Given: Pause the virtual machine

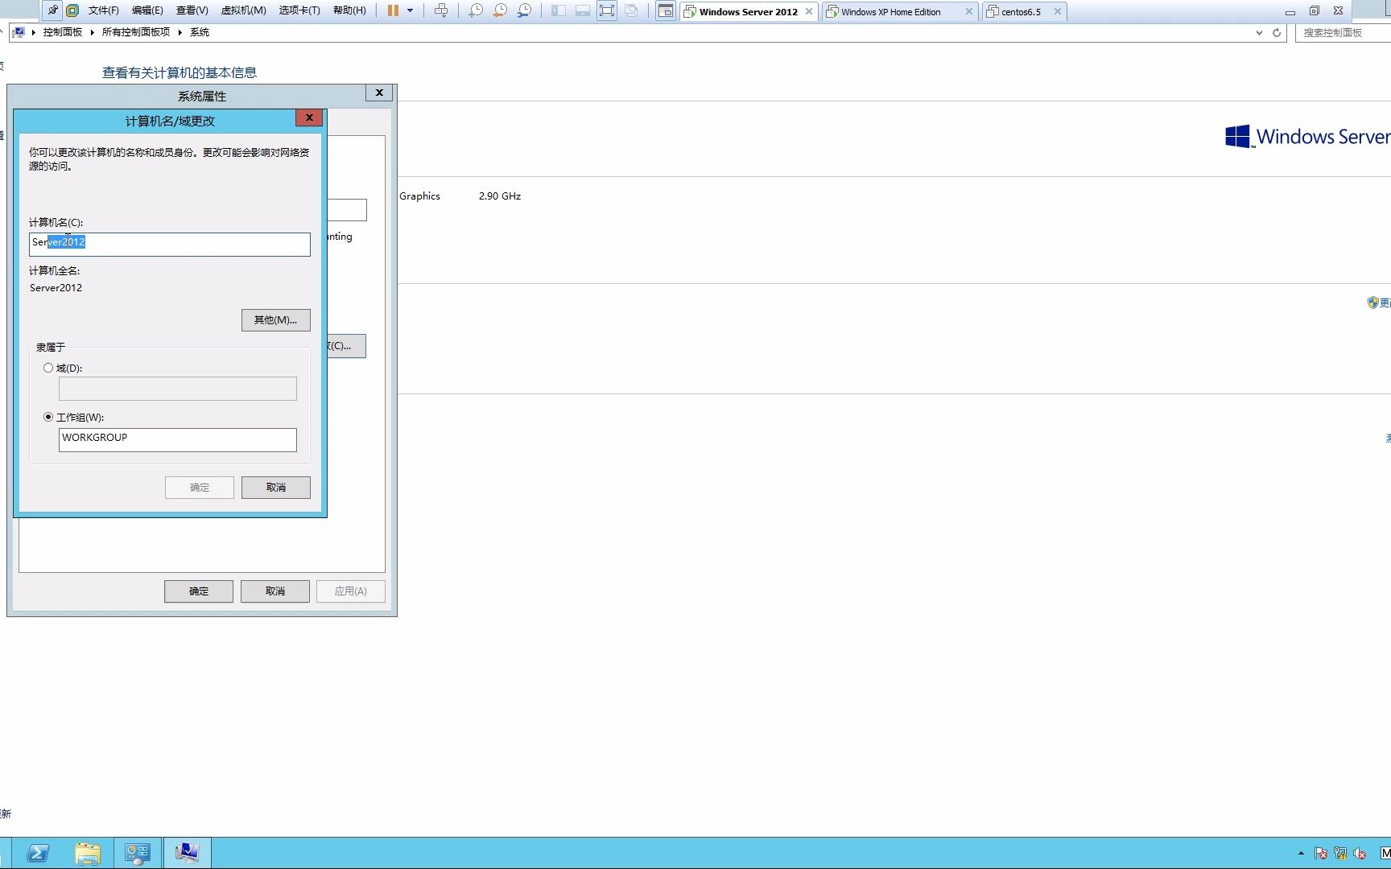Looking at the screenshot, I should point(393,10).
